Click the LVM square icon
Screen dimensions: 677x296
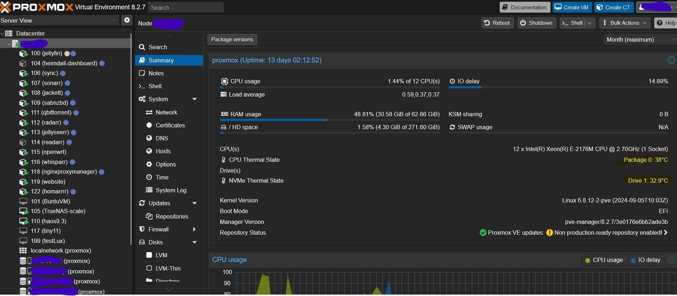[149, 255]
